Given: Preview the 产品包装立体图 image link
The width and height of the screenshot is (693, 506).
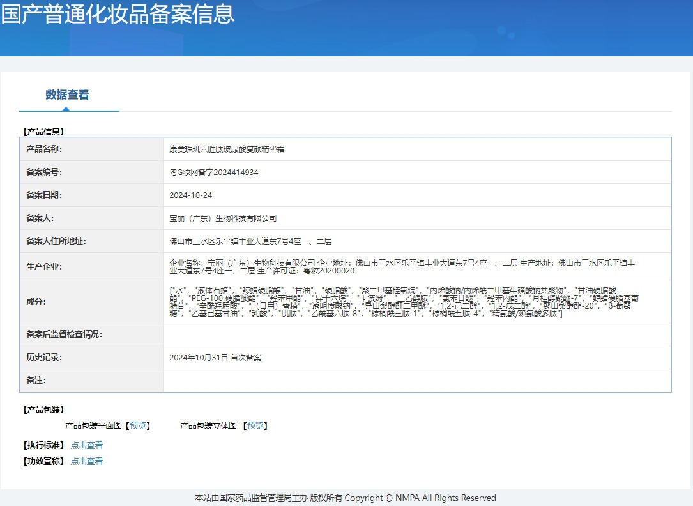Looking at the screenshot, I should click(255, 425).
